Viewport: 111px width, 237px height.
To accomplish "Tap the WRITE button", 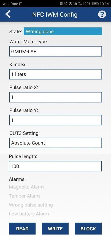I will tap(55, 228).
